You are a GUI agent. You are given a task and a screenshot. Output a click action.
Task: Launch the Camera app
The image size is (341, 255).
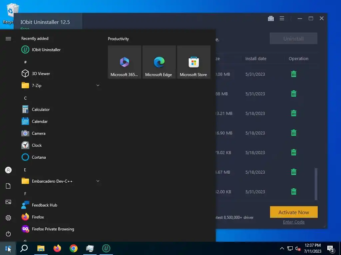(x=60, y=133)
